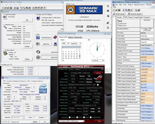The width and height of the screenshot is (155, 124).
Task: Click the book icon next to Result Browser
Action: tap(55, 37)
